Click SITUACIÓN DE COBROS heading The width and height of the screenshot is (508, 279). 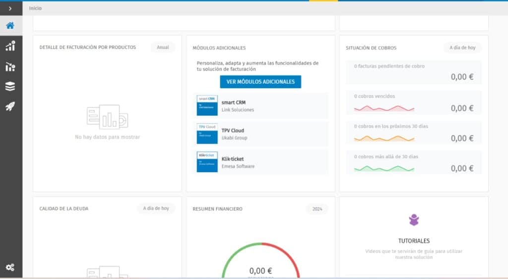371,48
